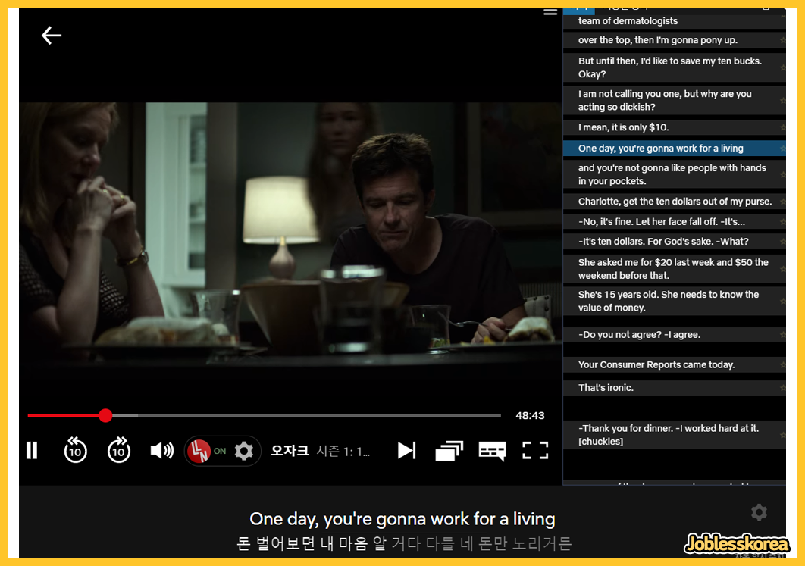This screenshot has width=805, height=566.
Task: Select "Charlotte, get the ten dollars" line
Action: click(674, 201)
